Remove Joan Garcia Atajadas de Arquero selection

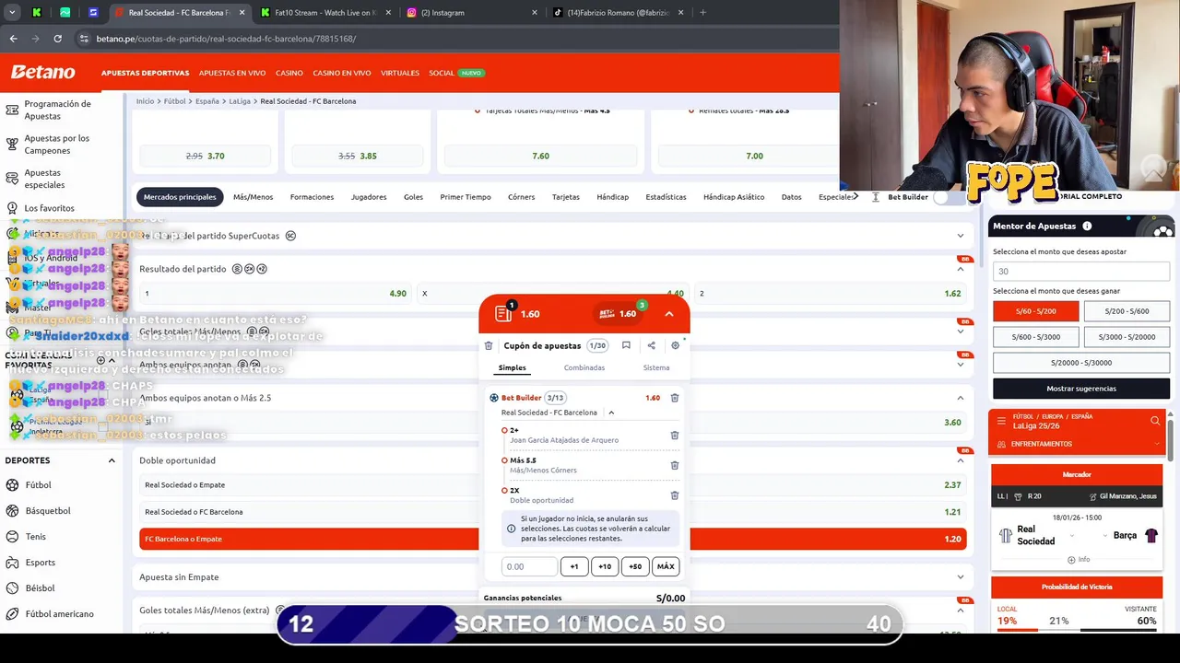click(674, 436)
